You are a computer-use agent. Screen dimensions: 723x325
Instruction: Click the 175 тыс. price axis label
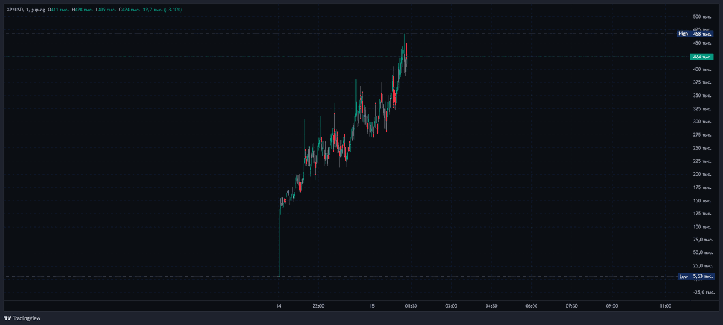(x=703, y=188)
